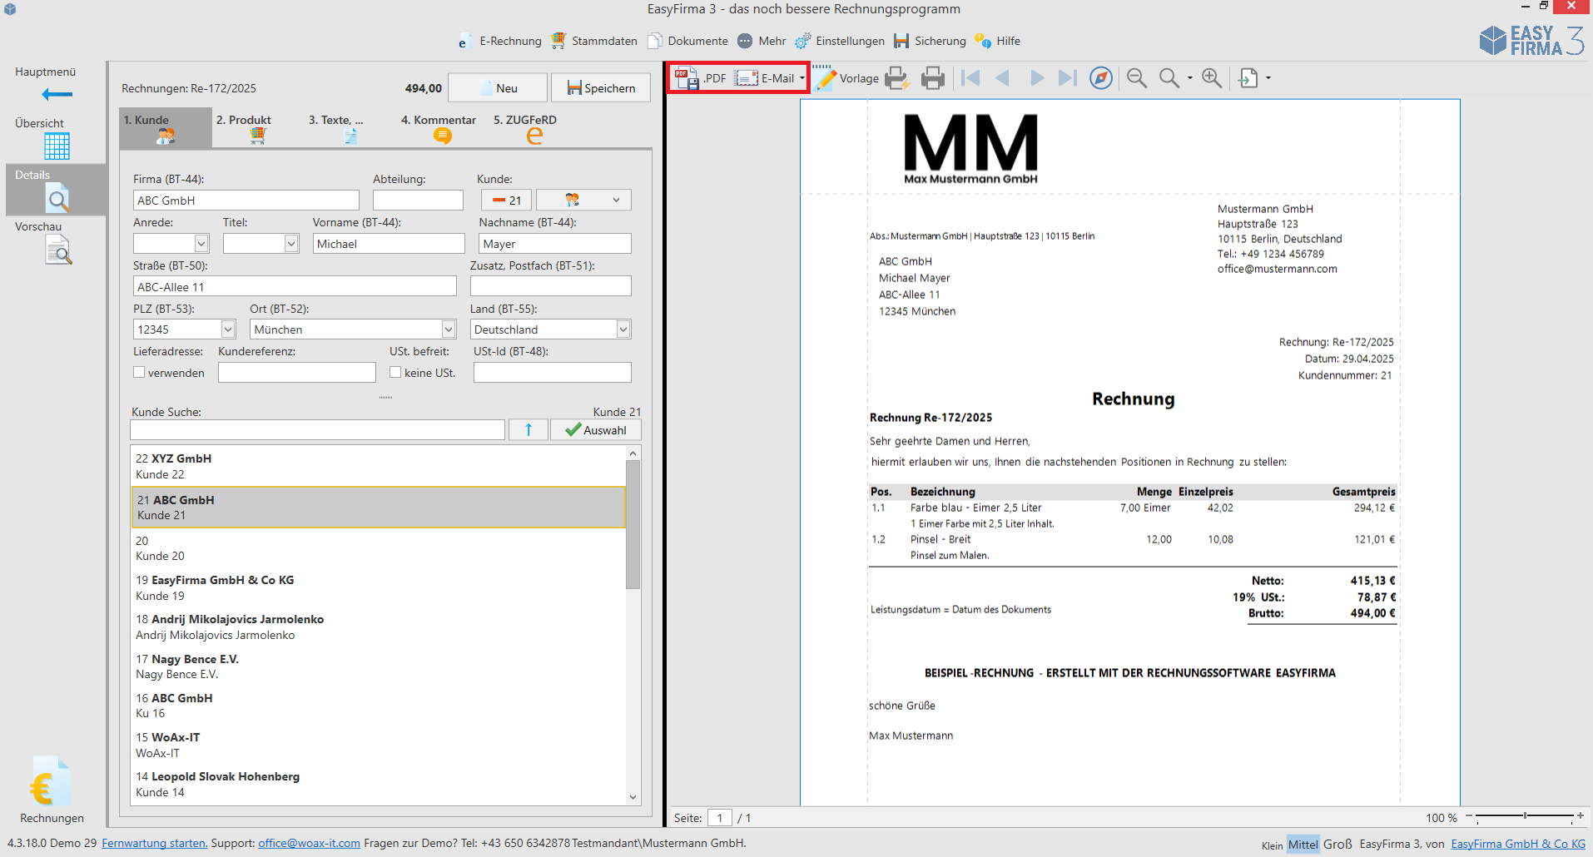The width and height of the screenshot is (1593, 857).
Task: Check the keine USt. box
Action: pos(395,373)
